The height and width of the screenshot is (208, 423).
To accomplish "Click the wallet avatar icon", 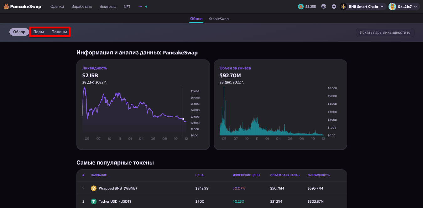I will (x=392, y=7).
